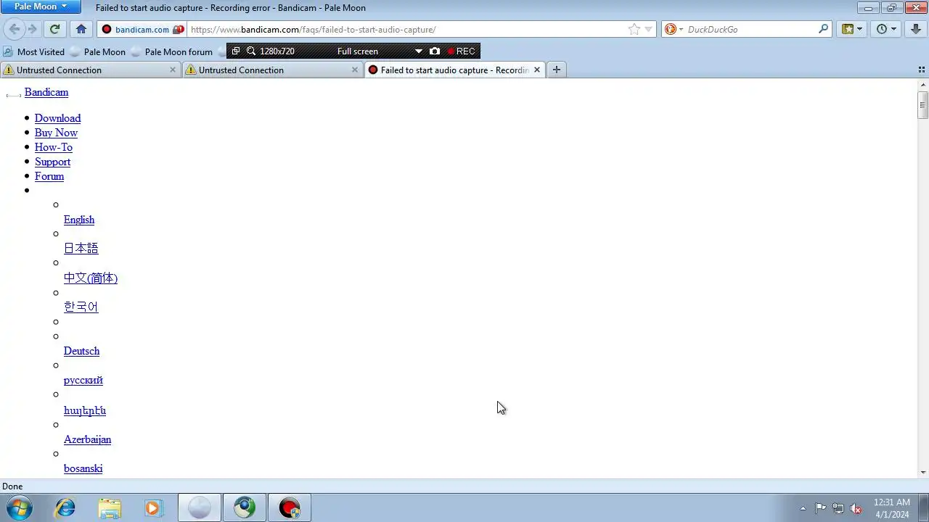Go forward to the next page
This screenshot has width=929, height=522.
(32, 29)
